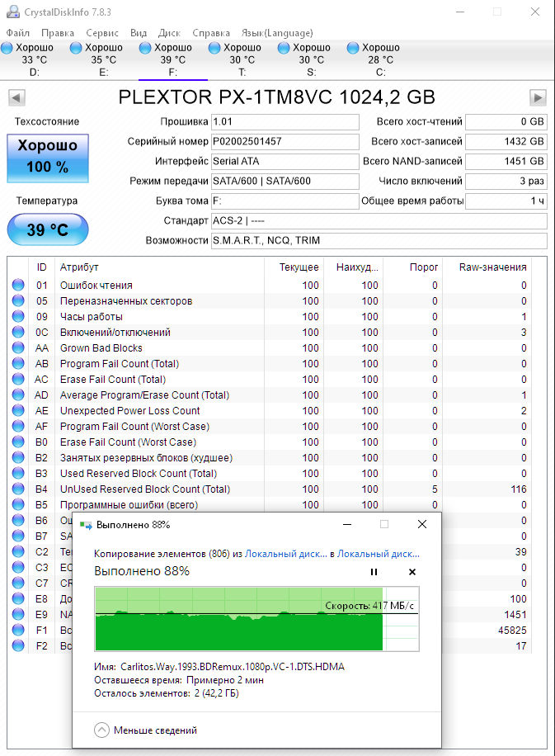
Task: Click the CrystalDiskInfo title bar icon
Action: pyautogui.click(x=13, y=12)
